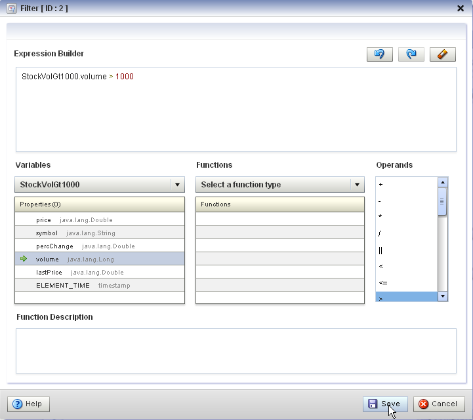This screenshot has width=473, height=420.
Task: Cancel the filter dialog
Action: pyautogui.click(x=439, y=404)
